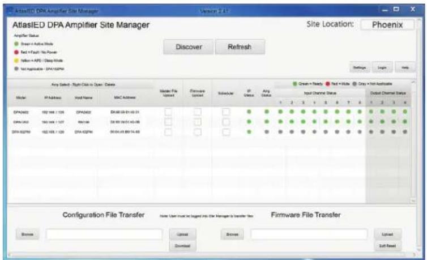Screen dimensions: 427x260
Task: Click the IP Address column header
Action: [x=53, y=97]
